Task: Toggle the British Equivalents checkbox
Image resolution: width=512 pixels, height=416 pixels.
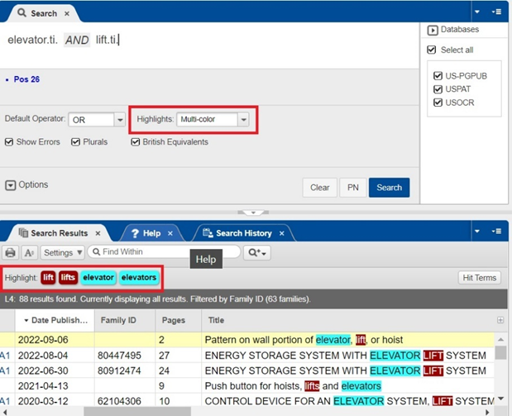Action: pos(135,142)
